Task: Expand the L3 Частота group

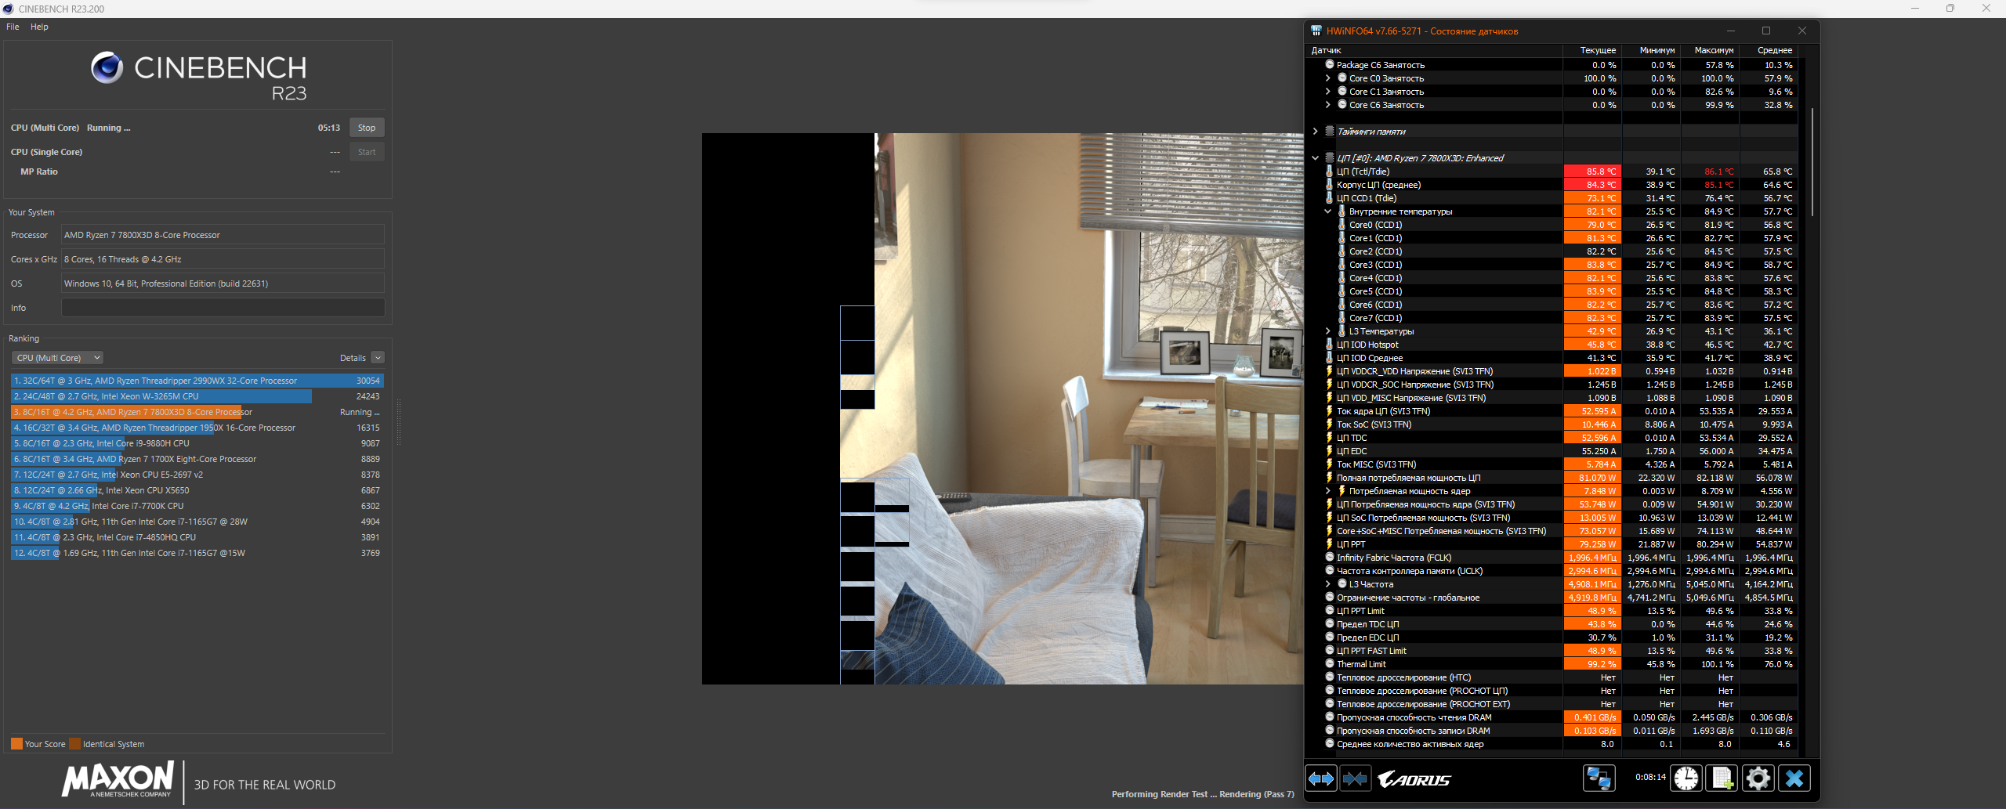Action: click(1327, 583)
